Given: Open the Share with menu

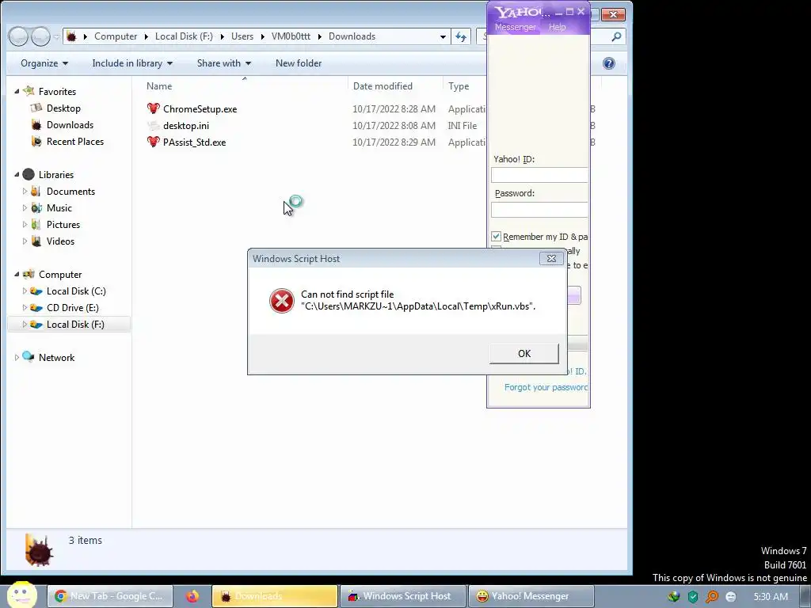Looking at the screenshot, I should pos(223,63).
